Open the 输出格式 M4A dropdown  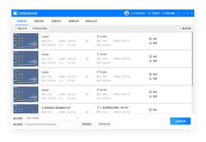point(52,118)
